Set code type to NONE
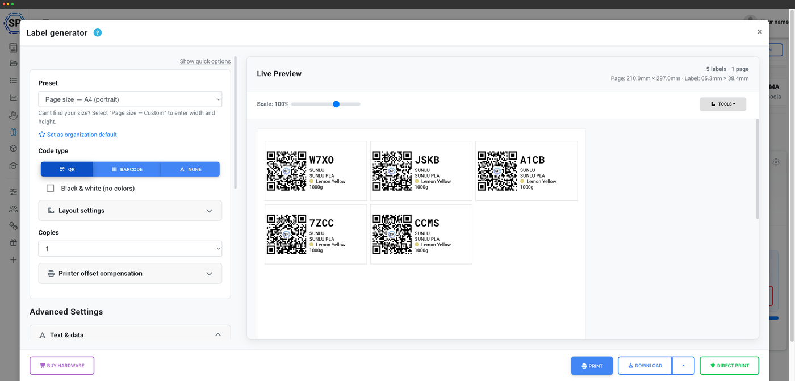The image size is (795, 381). coord(190,169)
